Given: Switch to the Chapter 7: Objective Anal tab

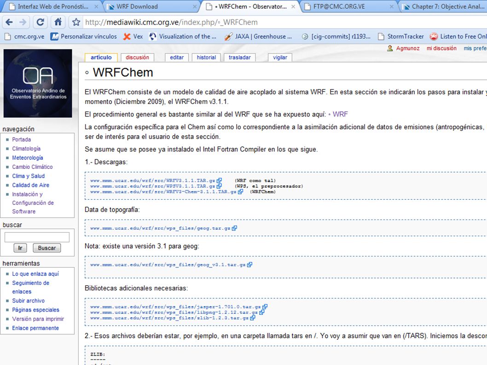Looking at the screenshot, I should (444, 6).
